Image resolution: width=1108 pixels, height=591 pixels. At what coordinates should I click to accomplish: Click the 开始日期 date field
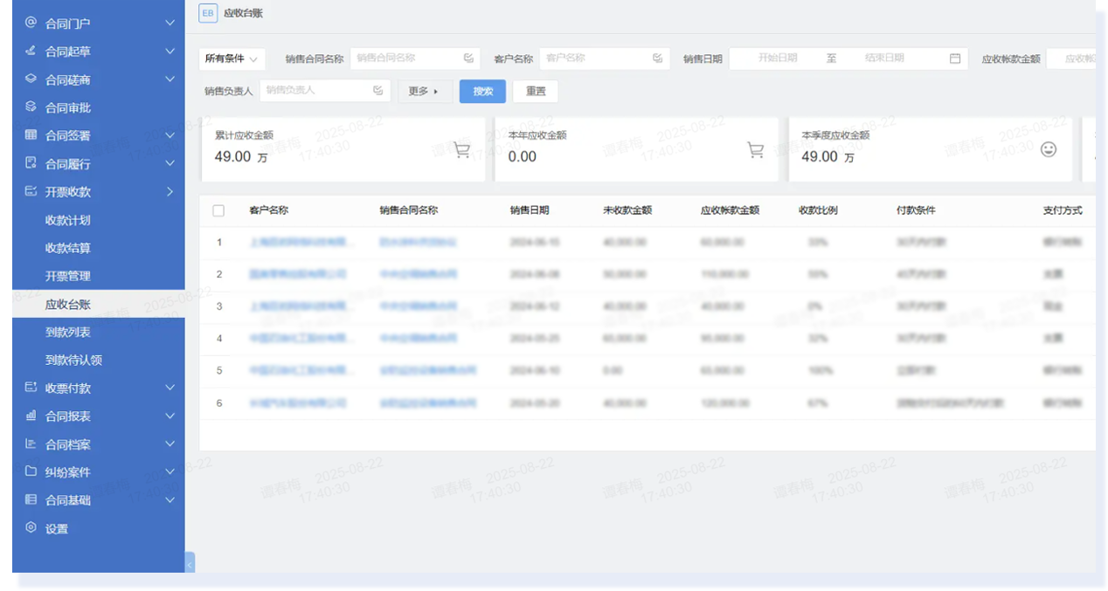click(x=778, y=58)
